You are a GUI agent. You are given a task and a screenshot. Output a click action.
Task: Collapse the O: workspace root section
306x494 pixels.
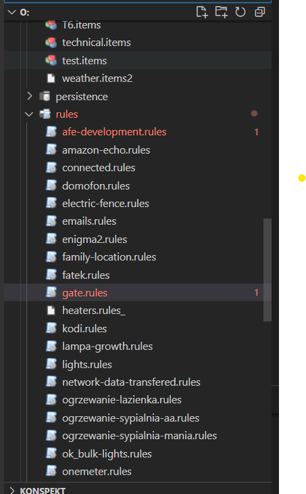(x=12, y=12)
